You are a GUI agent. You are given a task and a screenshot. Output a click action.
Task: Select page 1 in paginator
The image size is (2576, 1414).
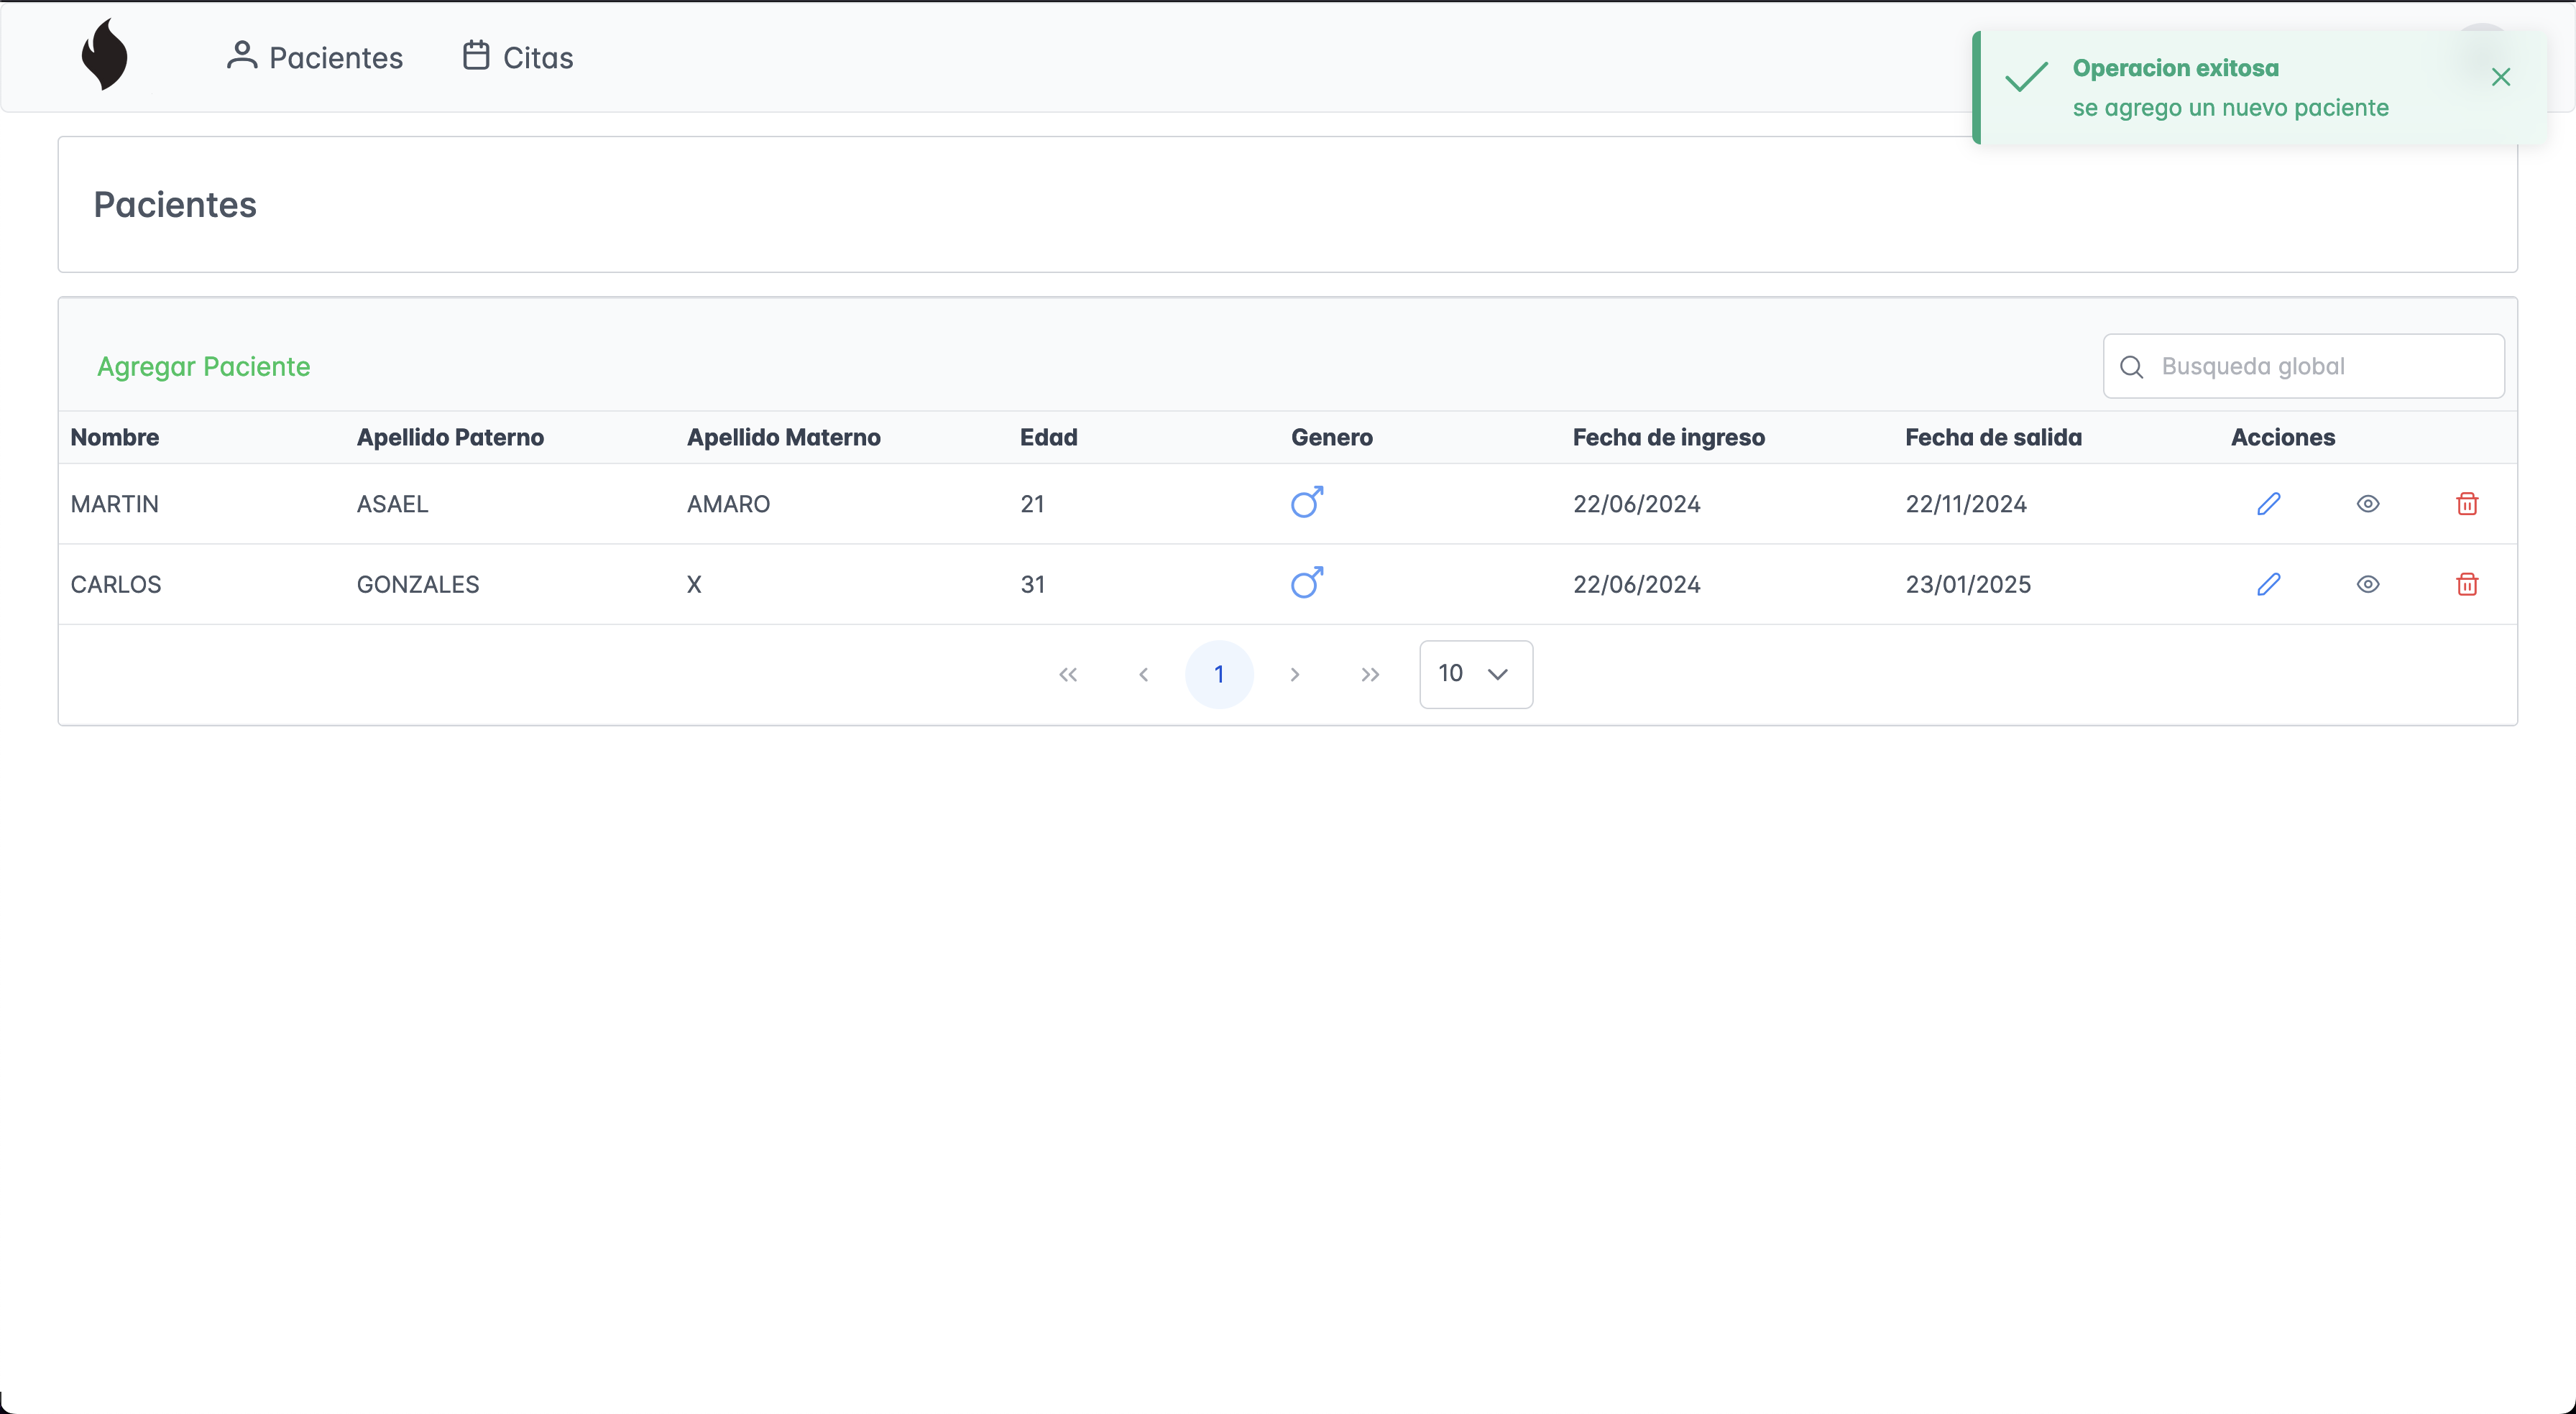1218,675
